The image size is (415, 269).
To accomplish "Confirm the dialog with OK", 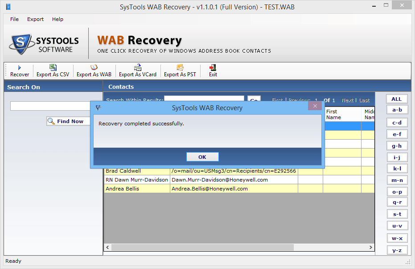I will pyautogui.click(x=202, y=157).
